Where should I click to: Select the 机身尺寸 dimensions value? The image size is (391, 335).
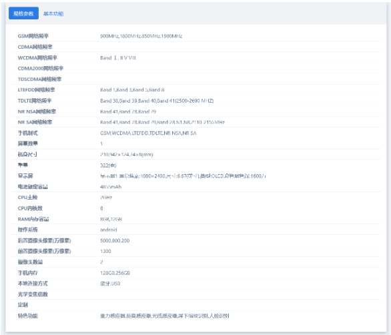[127, 154]
